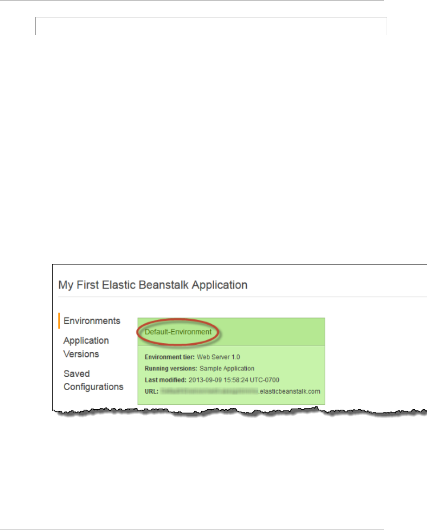
Task: Select 'Running versions: Sample Application' text
Action: pos(200,368)
